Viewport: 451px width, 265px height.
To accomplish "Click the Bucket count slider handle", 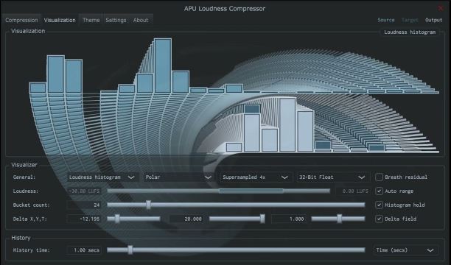I will pos(148,205).
